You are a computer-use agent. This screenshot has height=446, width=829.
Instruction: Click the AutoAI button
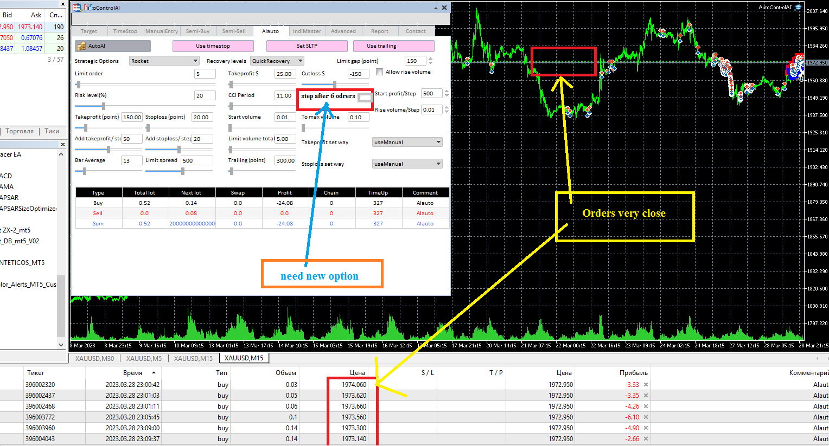(113, 46)
